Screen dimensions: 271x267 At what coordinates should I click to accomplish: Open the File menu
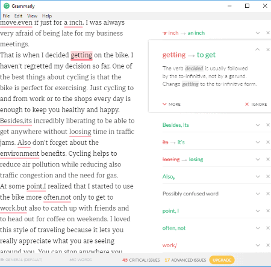[6, 16]
